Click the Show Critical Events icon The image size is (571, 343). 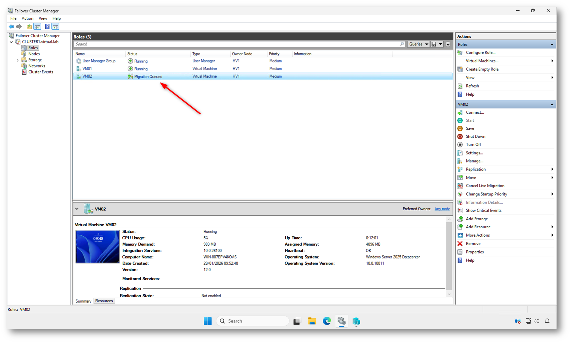460,210
